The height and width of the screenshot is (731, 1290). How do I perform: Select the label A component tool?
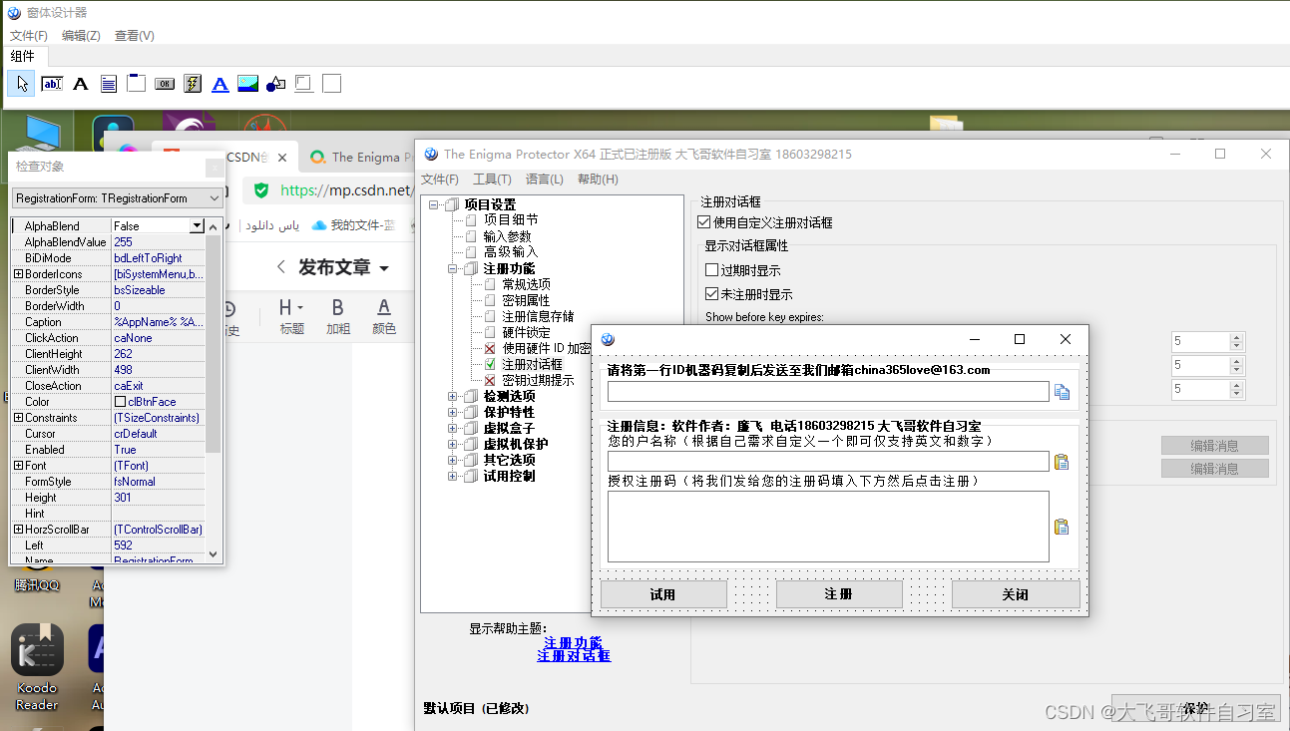80,83
